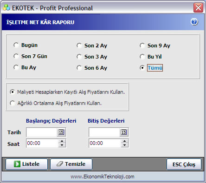Viewport: 206px width, 183px height.
Task: Click the EKOTEK app icon in title bar
Action: 6,8
